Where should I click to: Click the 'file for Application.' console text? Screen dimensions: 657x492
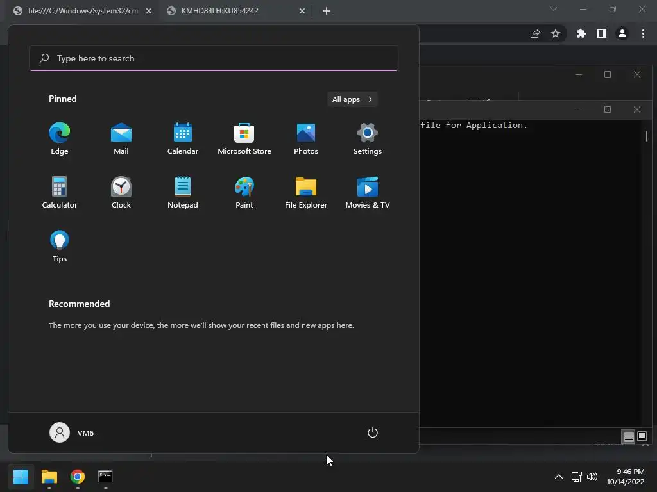pos(474,125)
